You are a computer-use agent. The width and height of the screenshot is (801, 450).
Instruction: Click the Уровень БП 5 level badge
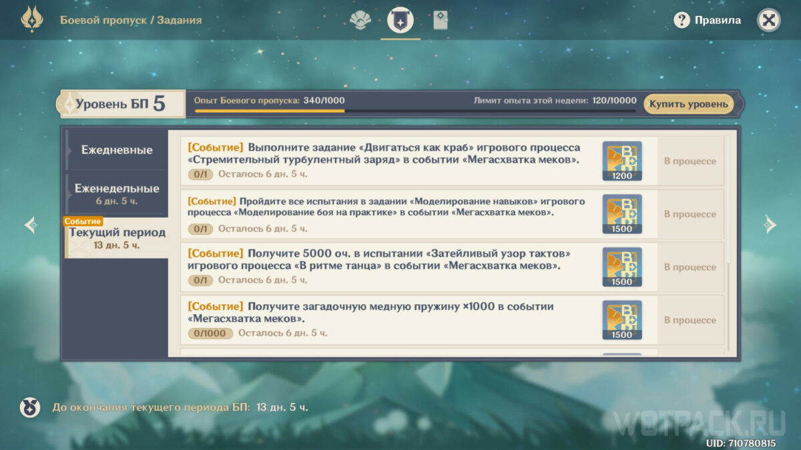120,104
